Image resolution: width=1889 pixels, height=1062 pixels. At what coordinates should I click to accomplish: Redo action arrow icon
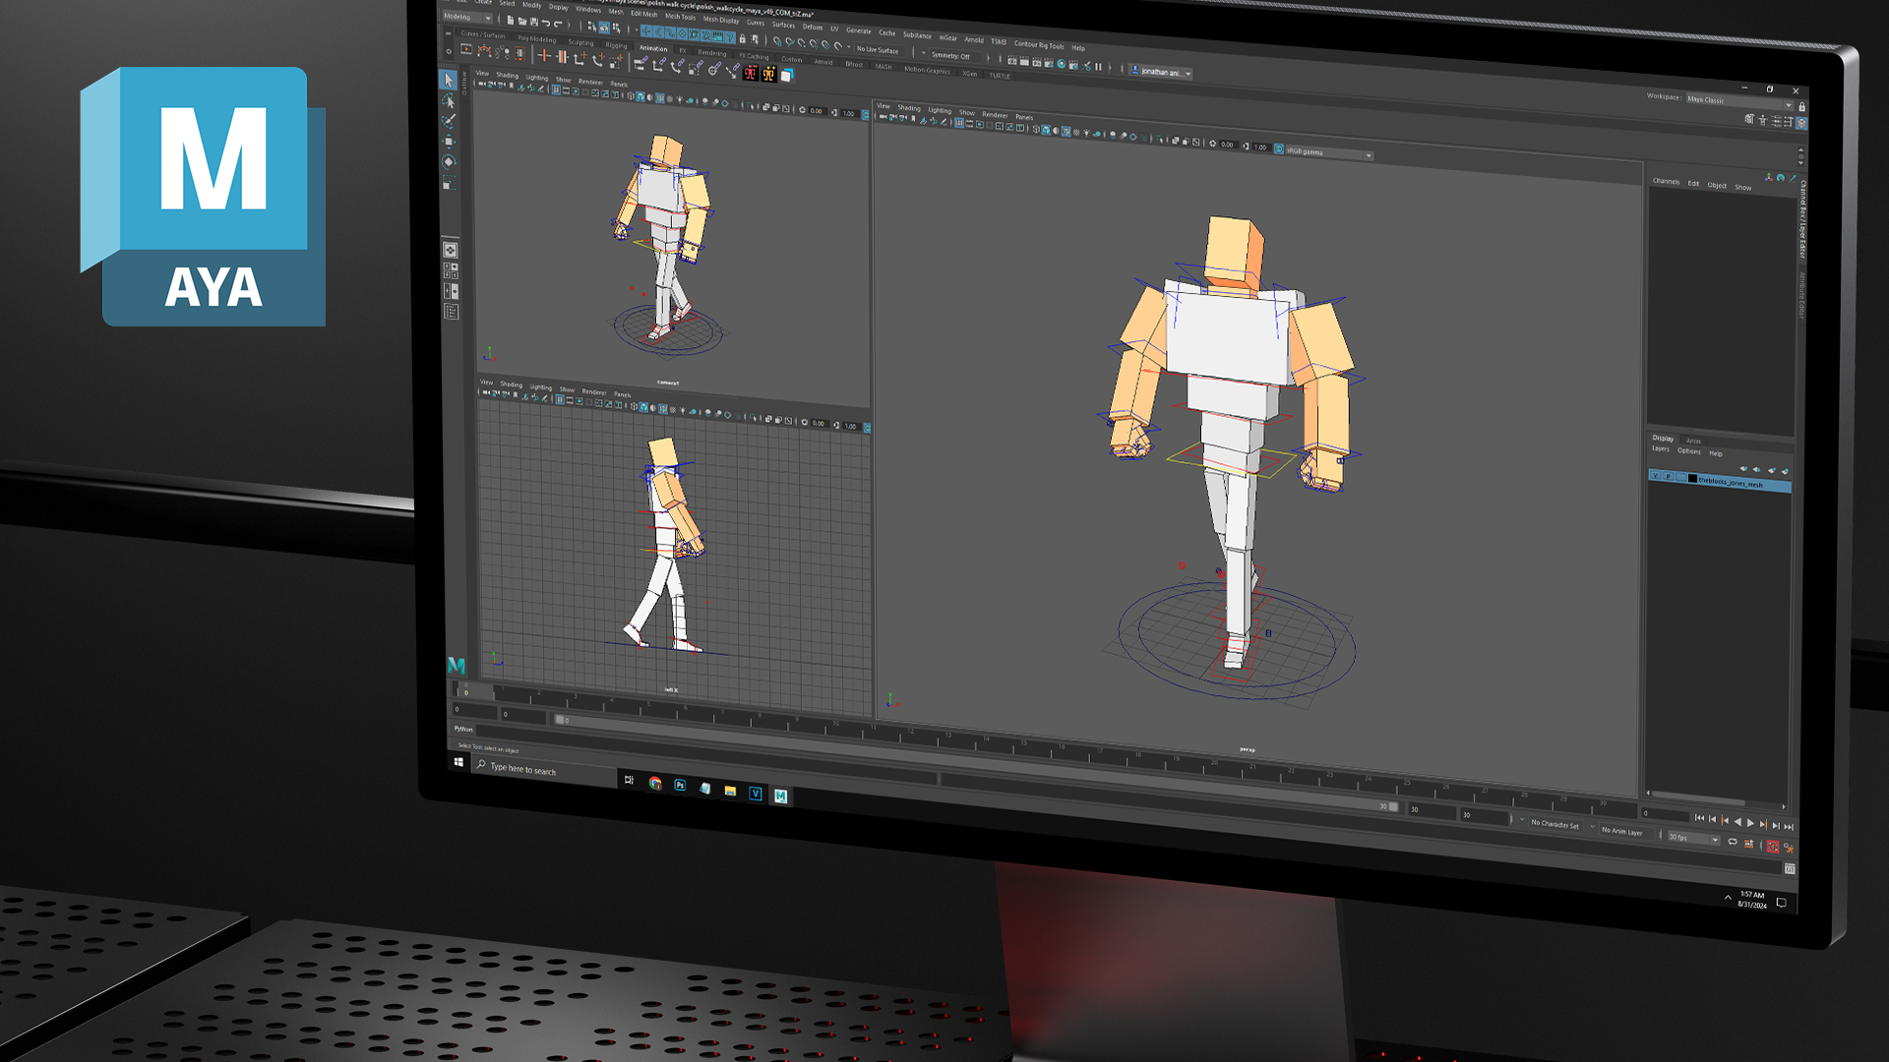558,24
